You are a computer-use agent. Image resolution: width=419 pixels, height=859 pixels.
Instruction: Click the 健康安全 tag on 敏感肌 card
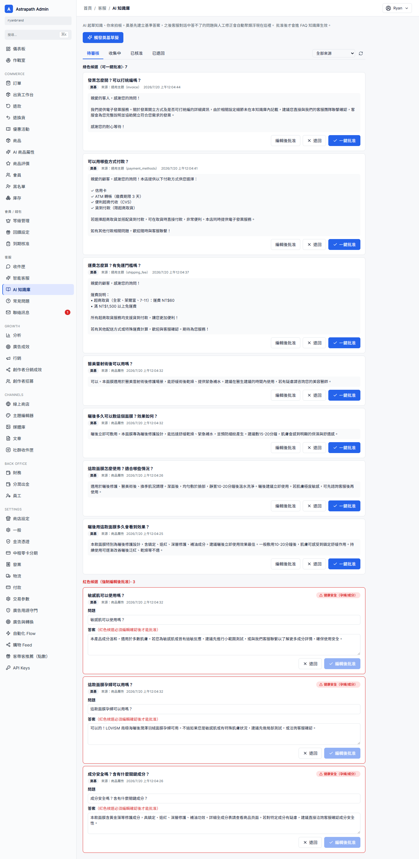click(338, 595)
